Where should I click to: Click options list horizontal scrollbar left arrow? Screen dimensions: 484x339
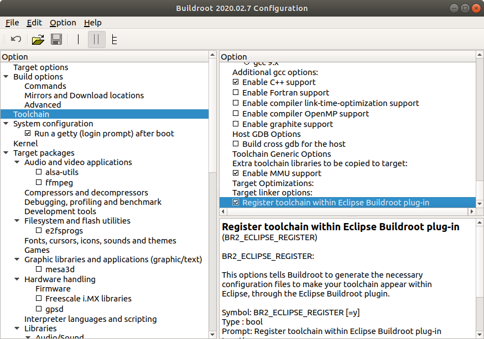(223, 211)
